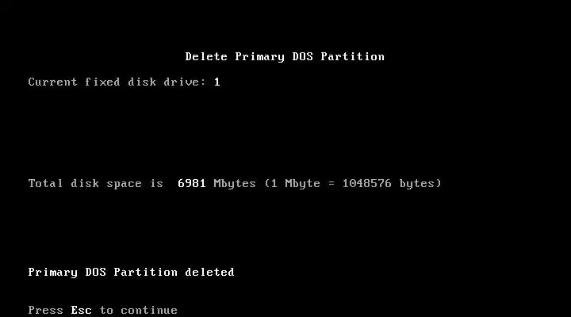Image resolution: width=571 pixels, height=317 pixels.
Task: Click the word deleted in status message
Action: click(209, 272)
